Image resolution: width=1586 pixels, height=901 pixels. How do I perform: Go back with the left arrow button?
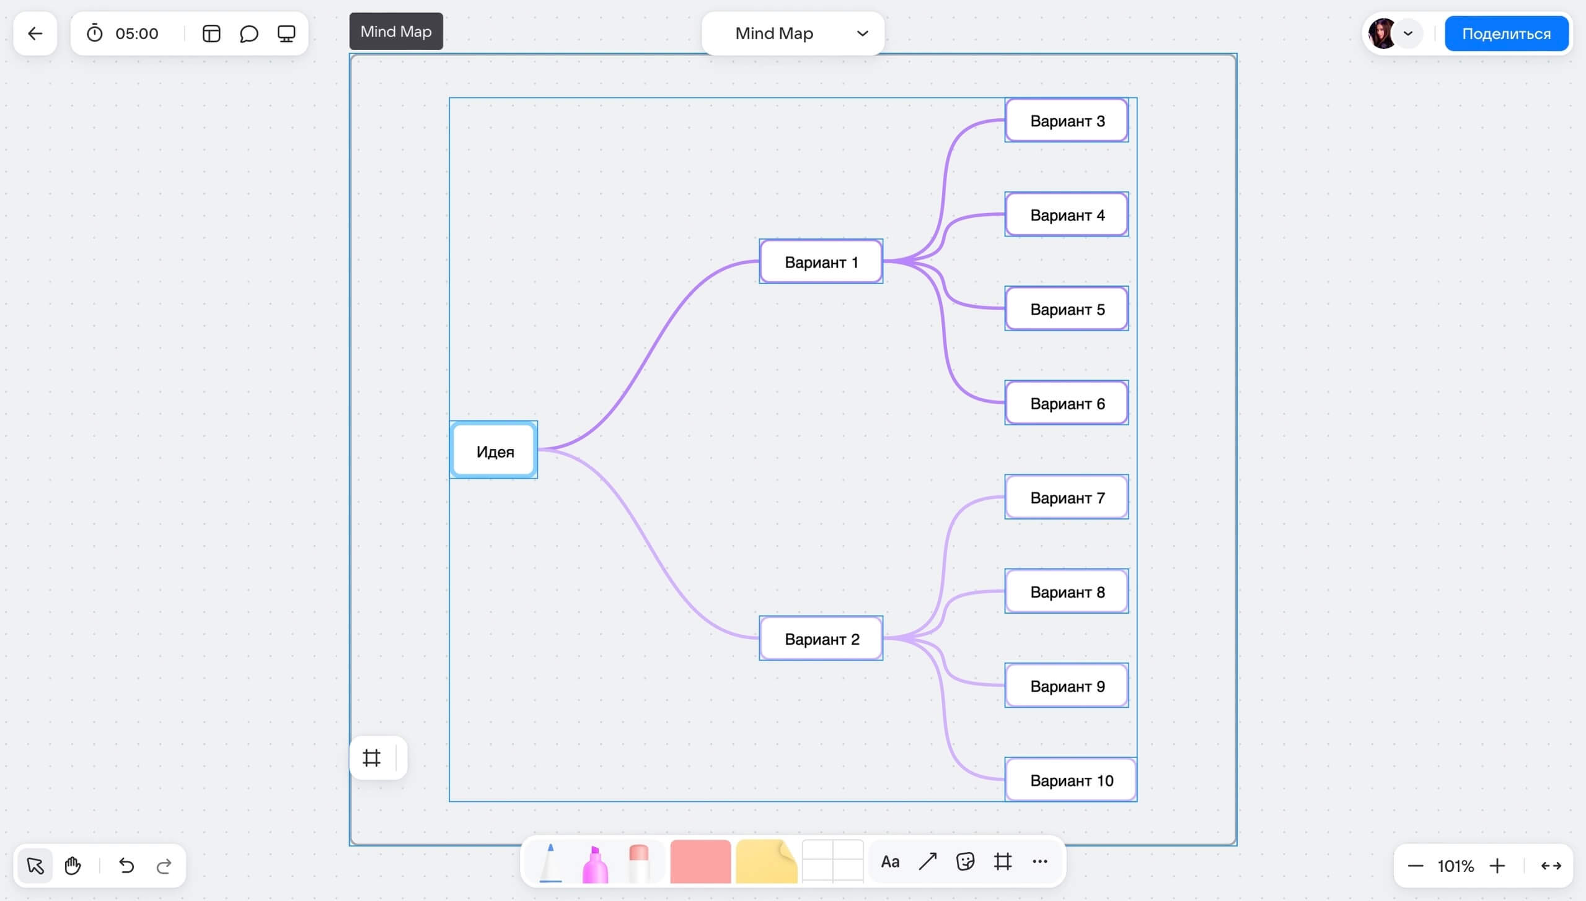point(35,33)
